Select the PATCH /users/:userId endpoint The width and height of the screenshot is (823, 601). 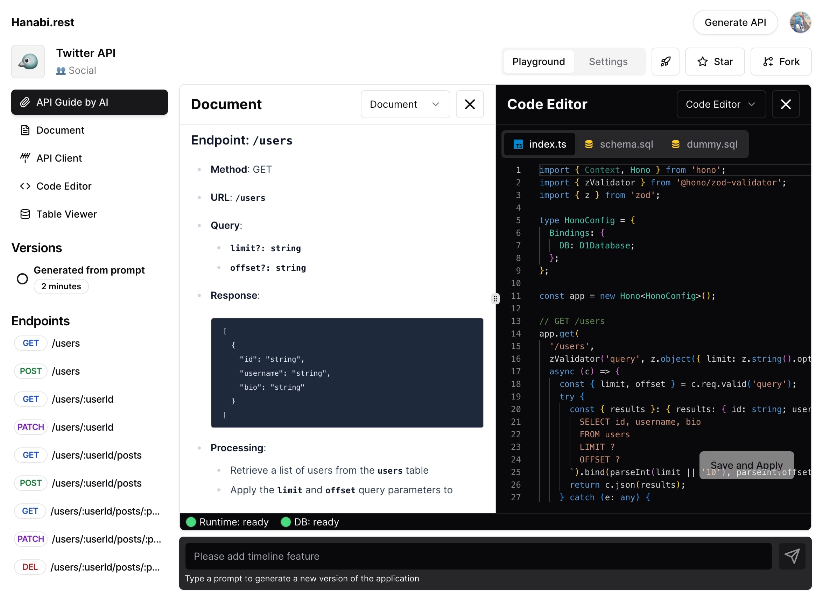point(90,427)
